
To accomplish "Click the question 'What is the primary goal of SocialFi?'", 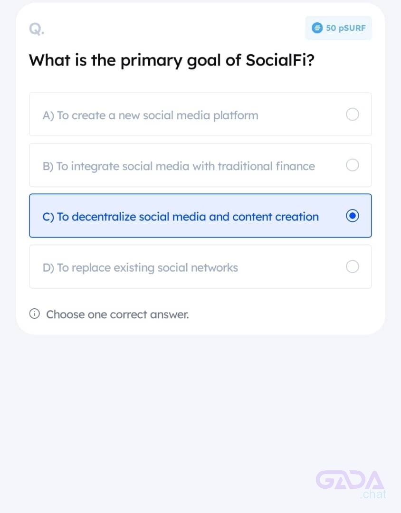I will tap(172, 61).
